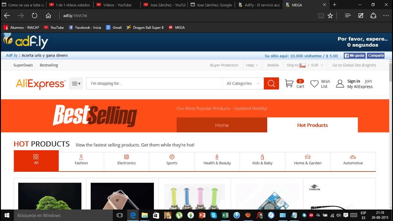The height and width of the screenshot is (221, 393).
Task: Close the MEGA tab
Action: 325,5
